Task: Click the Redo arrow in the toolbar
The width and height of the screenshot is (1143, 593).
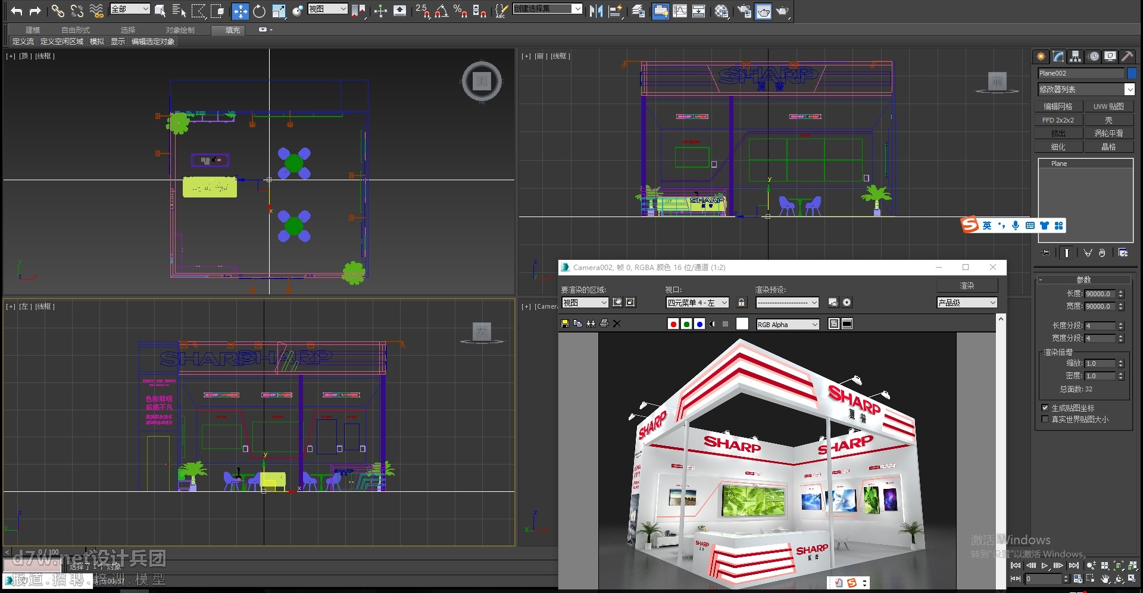Action: [35, 11]
